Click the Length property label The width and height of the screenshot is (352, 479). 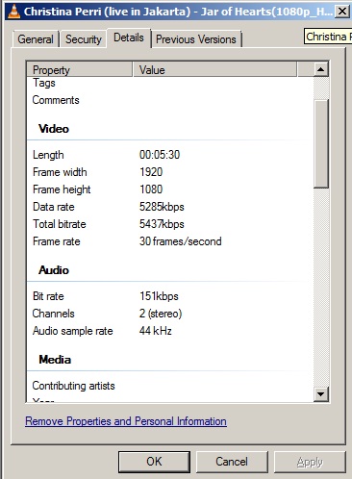[48, 155]
